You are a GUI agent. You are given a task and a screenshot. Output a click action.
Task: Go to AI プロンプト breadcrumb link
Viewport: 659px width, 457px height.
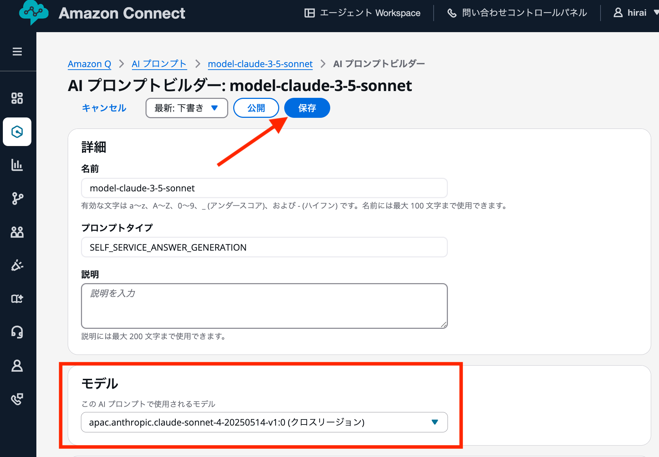(x=159, y=64)
